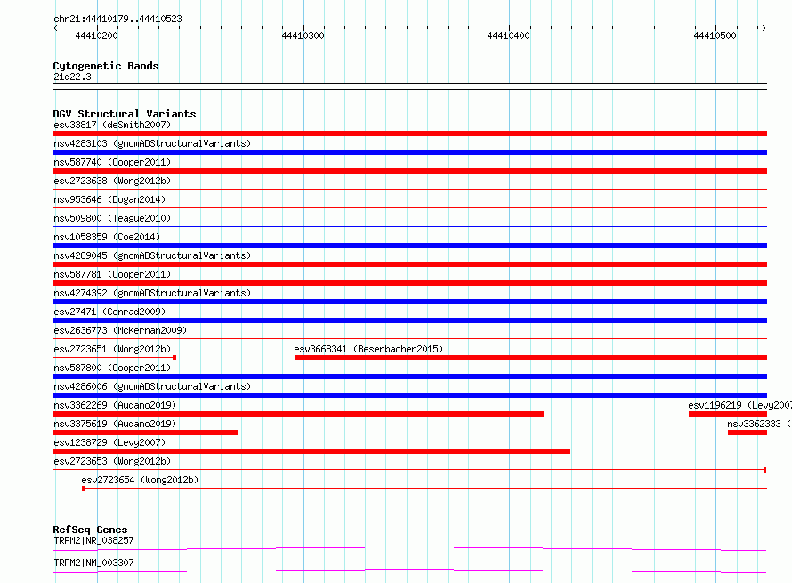Open nsv4289045 gnomAD variant label
This screenshot has height=583, width=792.
click(152, 255)
